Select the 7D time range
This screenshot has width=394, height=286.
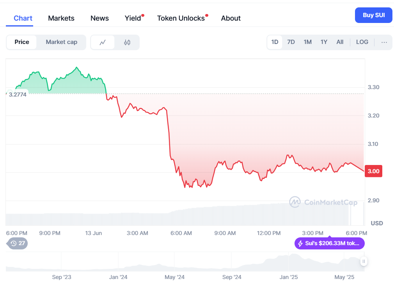click(291, 42)
